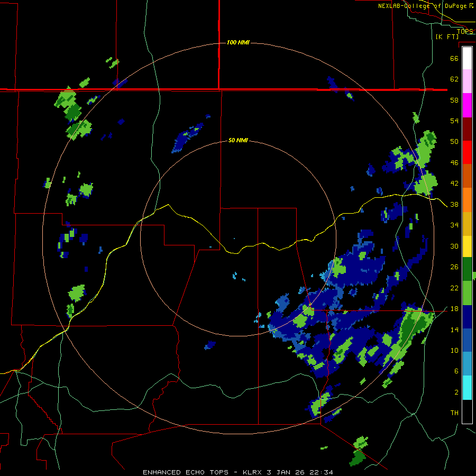Click the 'TH' legend label
Image resolution: width=476 pixels, height=476 pixels.
pyautogui.click(x=454, y=413)
